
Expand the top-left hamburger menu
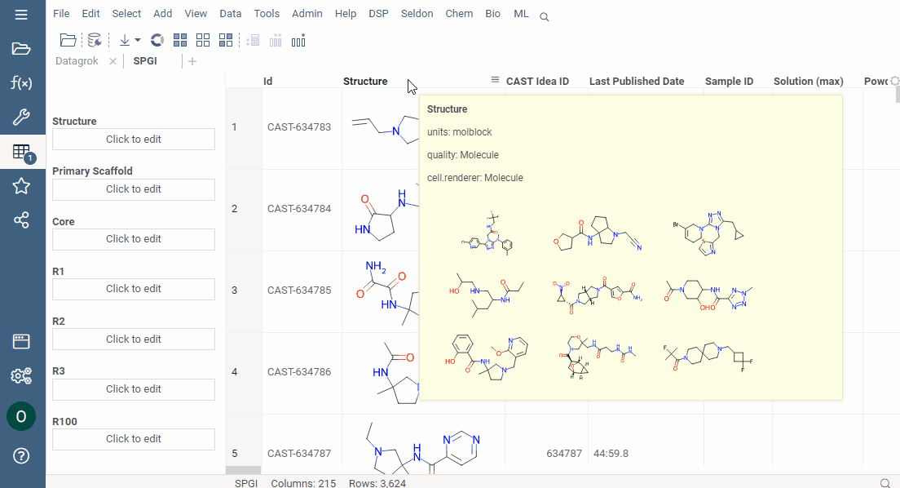point(22,13)
